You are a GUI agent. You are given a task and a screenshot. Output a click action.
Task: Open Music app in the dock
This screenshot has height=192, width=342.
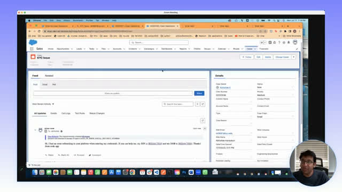[x=90, y=172]
